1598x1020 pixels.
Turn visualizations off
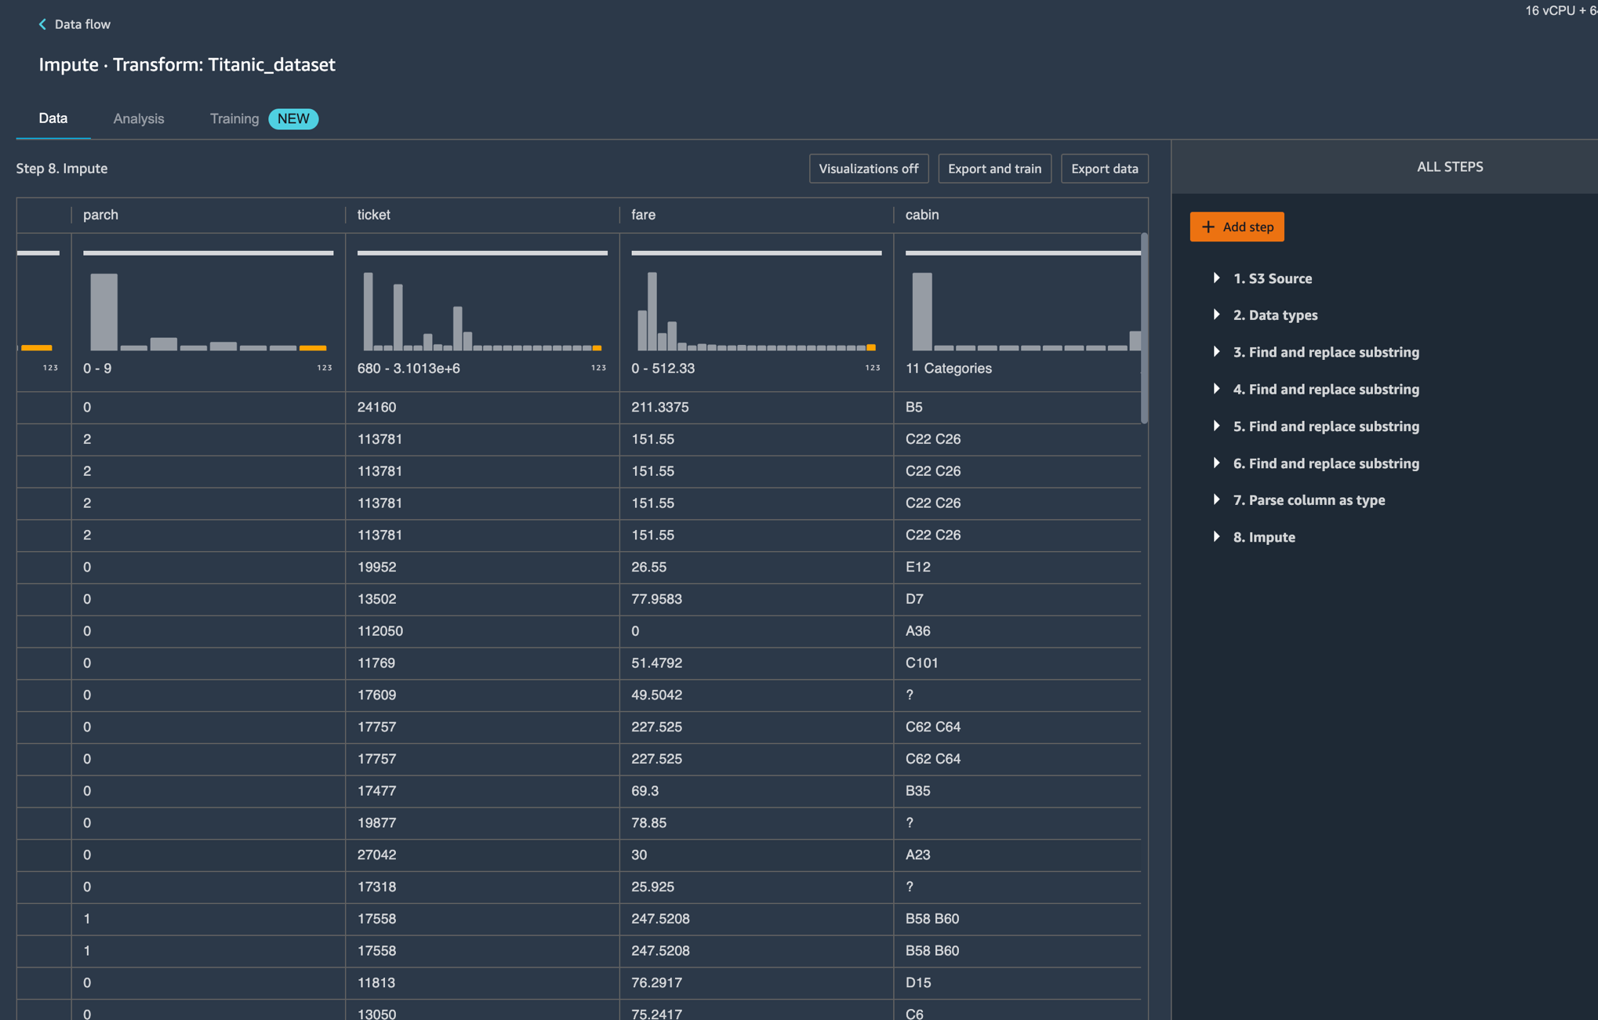[868, 169]
